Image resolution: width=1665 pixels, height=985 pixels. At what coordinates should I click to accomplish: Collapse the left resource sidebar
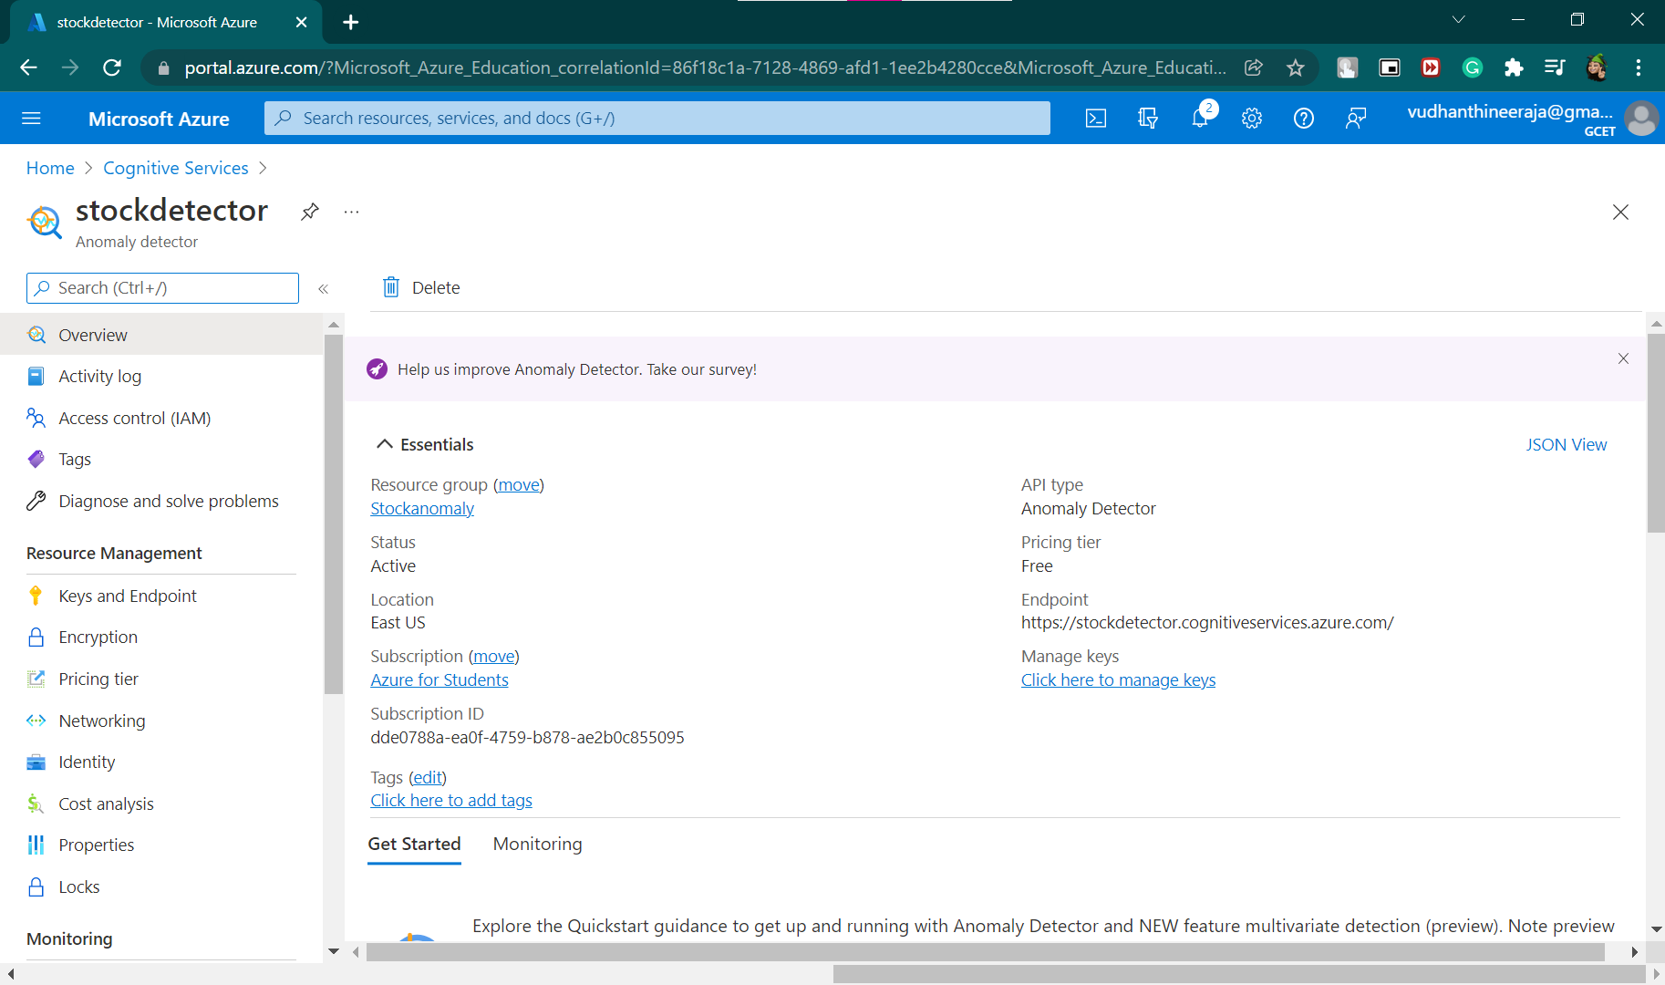(323, 288)
